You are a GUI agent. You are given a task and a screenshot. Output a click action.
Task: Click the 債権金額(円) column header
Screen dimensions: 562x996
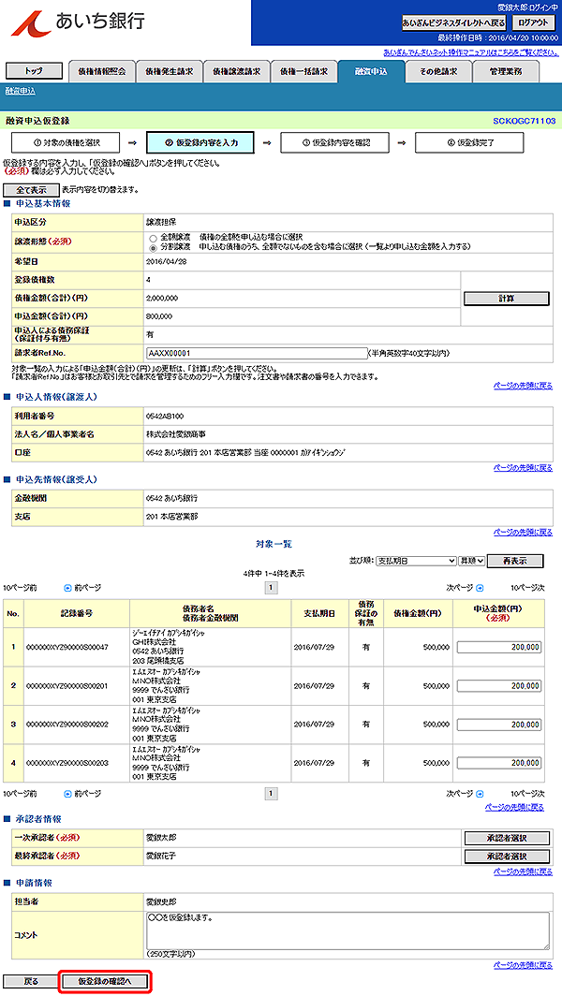coord(419,614)
